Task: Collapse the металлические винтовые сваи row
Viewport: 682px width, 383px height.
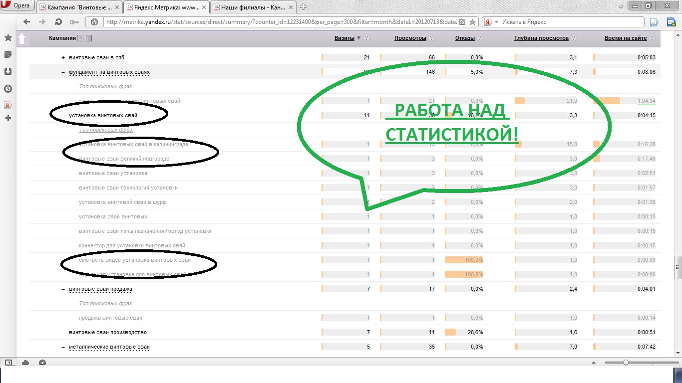Action: (63, 347)
